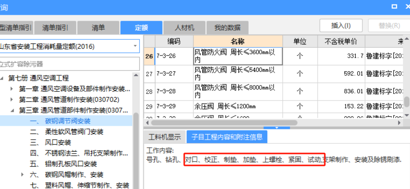Expand 六、碳钢风帽制作、安装 node
Screen dimensions: 410x189
pos(22,174)
